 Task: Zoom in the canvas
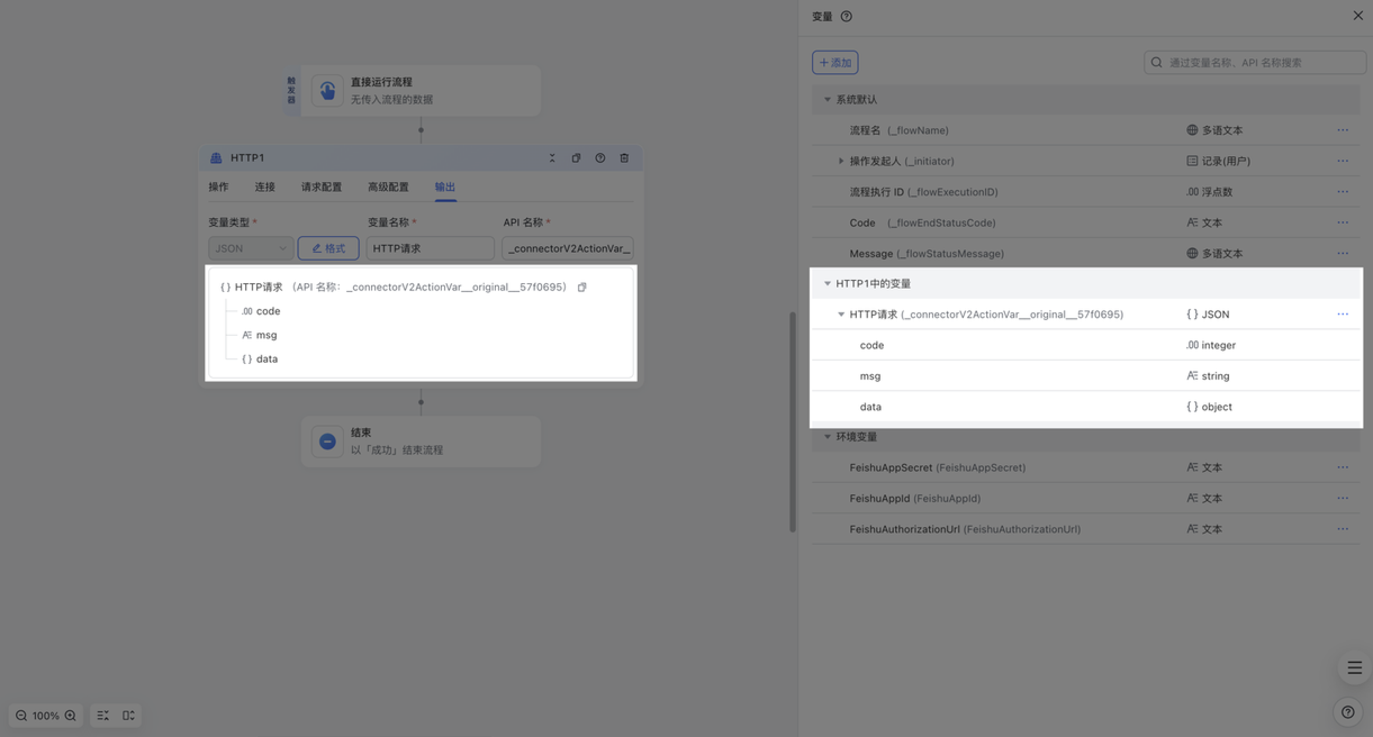pos(70,715)
